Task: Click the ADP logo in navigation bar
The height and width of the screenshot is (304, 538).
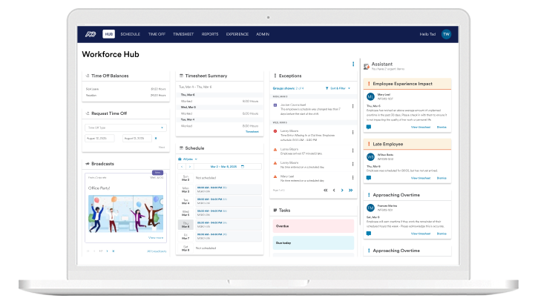Action: (90, 34)
